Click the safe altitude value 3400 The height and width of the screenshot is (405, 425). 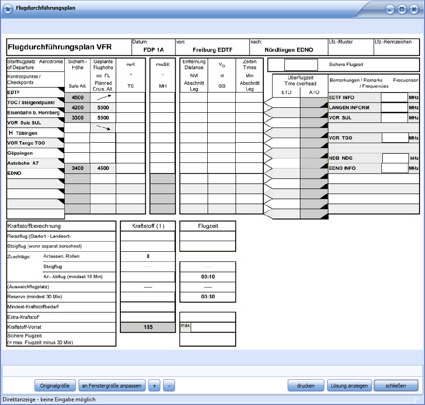pyautogui.click(x=78, y=168)
